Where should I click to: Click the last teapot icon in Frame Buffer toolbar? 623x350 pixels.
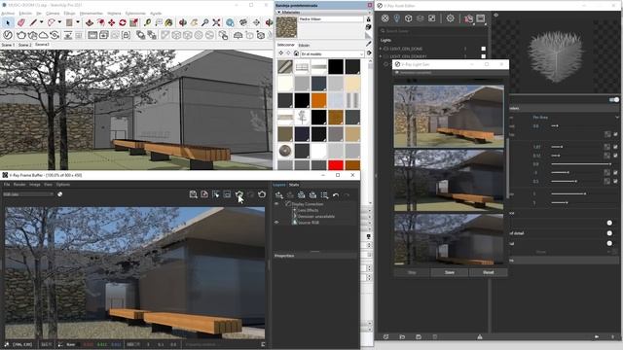[262, 194]
